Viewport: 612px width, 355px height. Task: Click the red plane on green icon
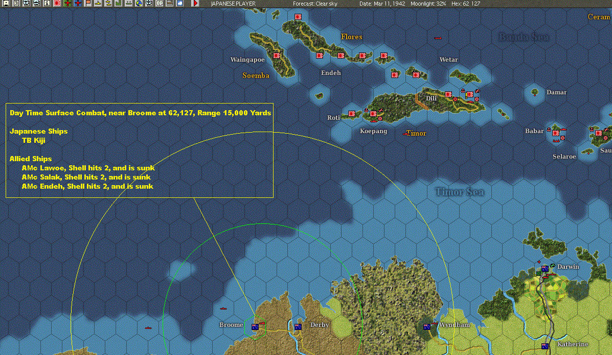click(67, 3)
